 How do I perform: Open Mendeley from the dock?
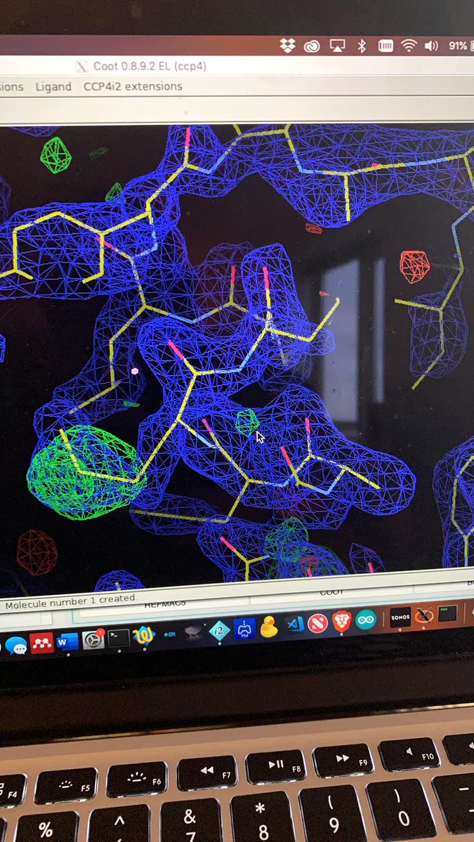point(42,642)
